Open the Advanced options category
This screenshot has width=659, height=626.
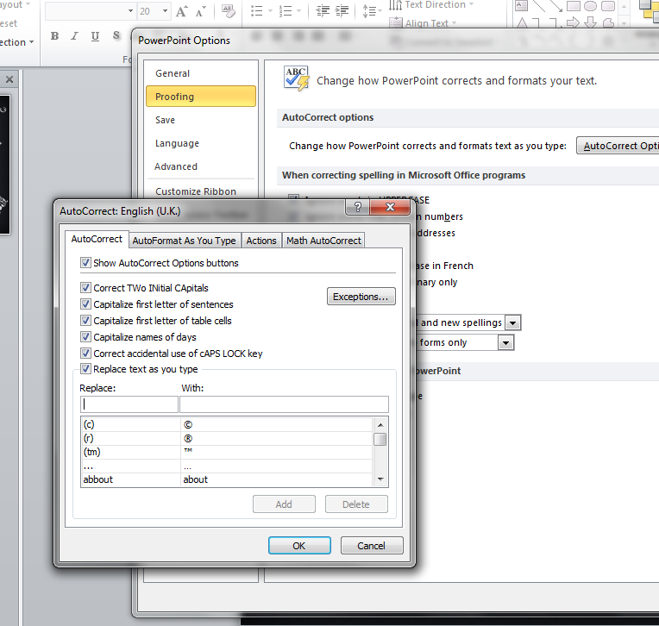pyautogui.click(x=201, y=166)
